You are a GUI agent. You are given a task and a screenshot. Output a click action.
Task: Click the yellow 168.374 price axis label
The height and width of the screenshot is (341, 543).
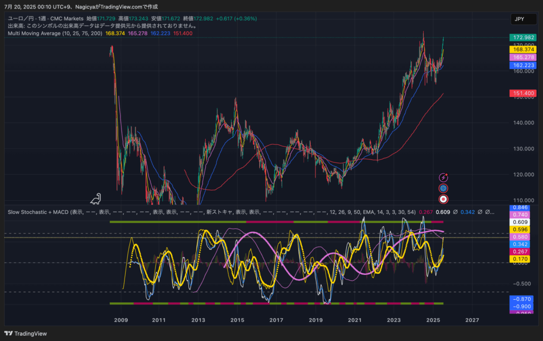521,49
